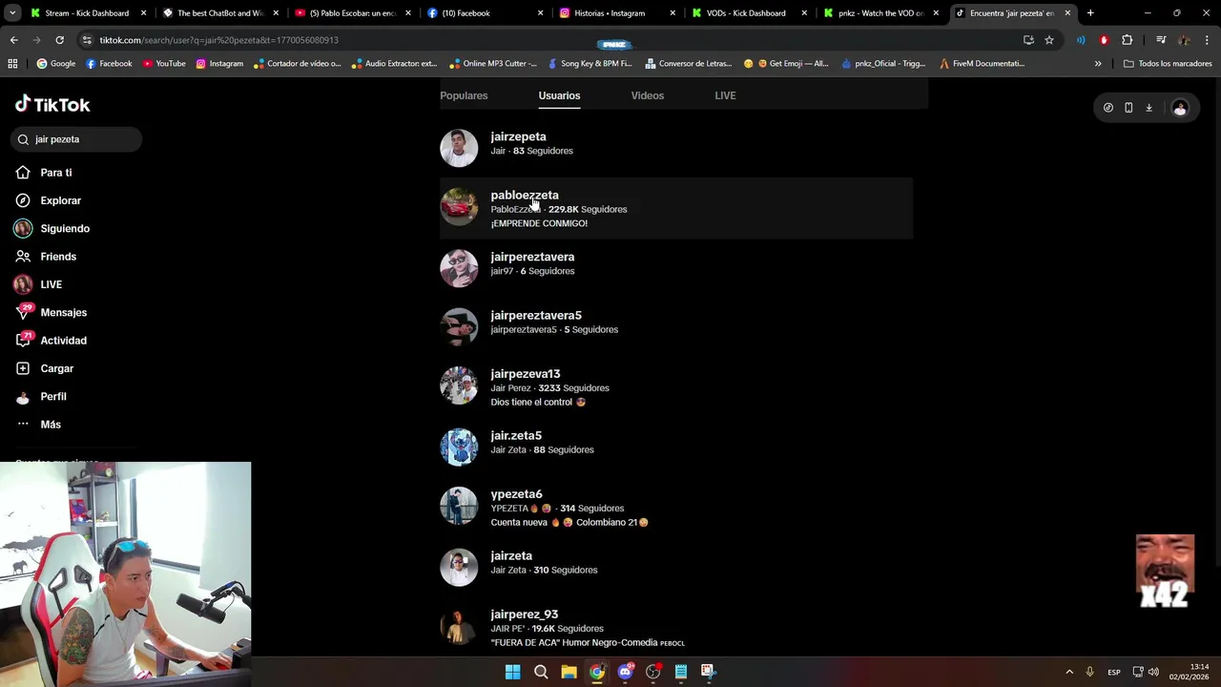The height and width of the screenshot is (687, 1221).
Task: Click the TikTok coins icon top right
Action: pyautogui.click(x=1107, y=108)
